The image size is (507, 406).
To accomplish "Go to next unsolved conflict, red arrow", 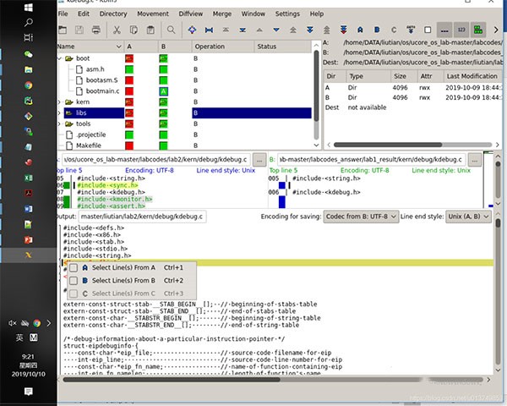I will [343, 30].
